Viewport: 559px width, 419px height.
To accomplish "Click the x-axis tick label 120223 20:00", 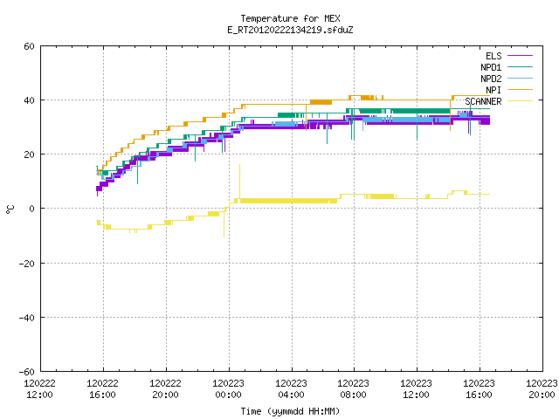I will coord(542,389).
